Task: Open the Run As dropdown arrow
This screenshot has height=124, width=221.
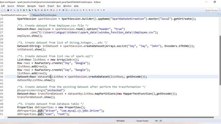Action: [x=27, y=10]
